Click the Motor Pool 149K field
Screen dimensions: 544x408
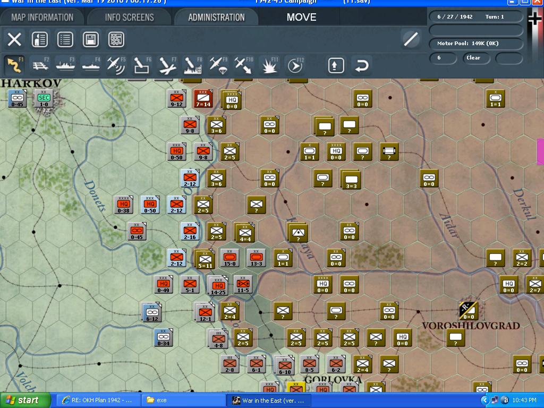coord(475,44)
